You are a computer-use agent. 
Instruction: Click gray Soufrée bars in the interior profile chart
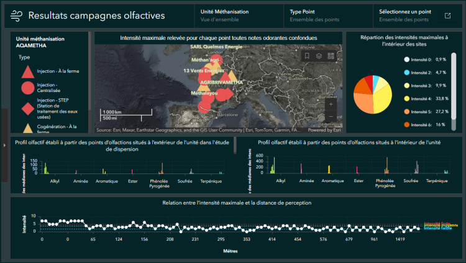click(417, 167)
